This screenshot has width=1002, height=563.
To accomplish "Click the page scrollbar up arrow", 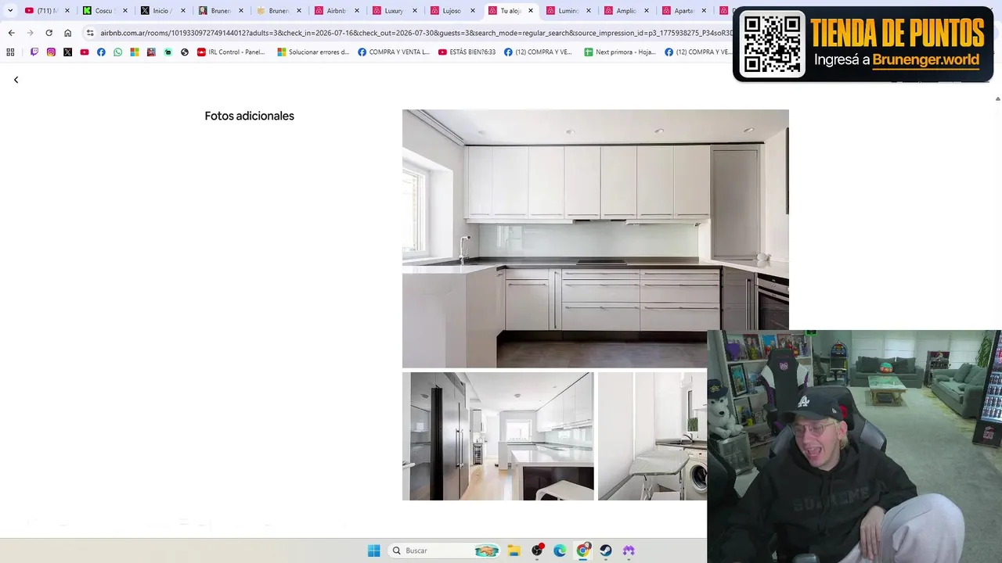I will pyautogui.click(x=997, y=99).
